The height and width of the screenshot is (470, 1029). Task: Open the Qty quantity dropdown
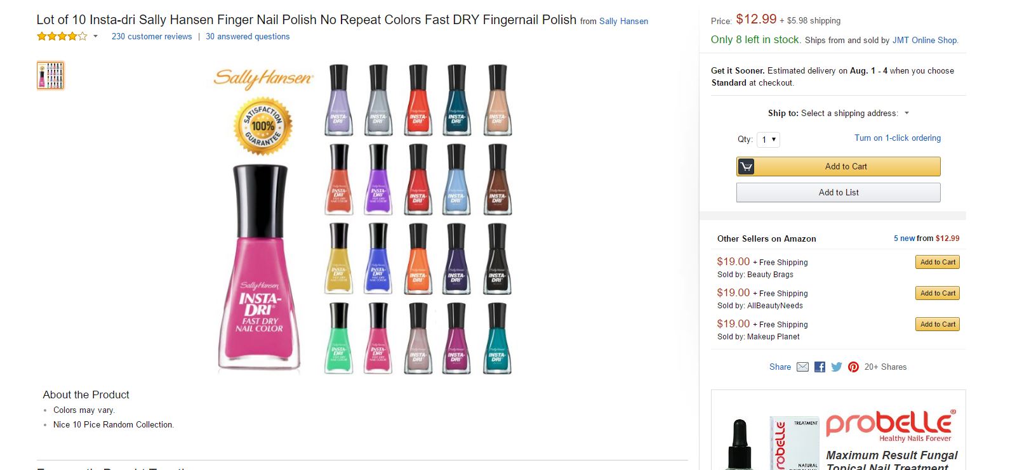click(x=768, y=140)
